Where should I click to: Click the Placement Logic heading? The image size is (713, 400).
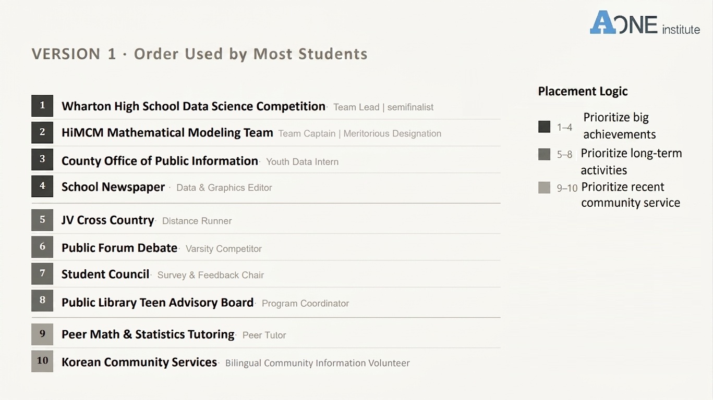[583, 91]
